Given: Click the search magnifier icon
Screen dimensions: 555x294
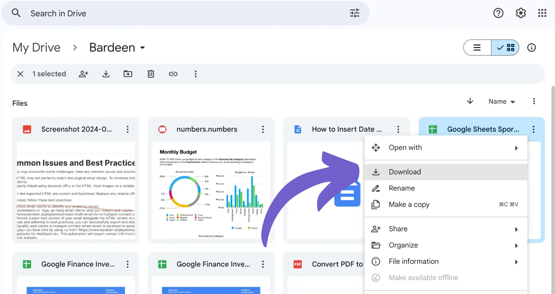Looking at the screenshot, I should [16, 13].
